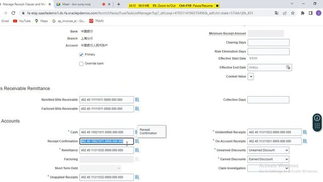The height and width of the screenshot is (182, 323).
Task: Click the Minimum Receipt Amount label
Action: (x=228, y=33)
